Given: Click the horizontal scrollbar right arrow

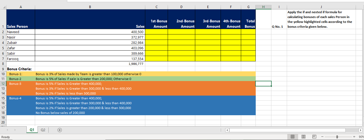Looking at the screenshot, I should click(x=361, y=130).
